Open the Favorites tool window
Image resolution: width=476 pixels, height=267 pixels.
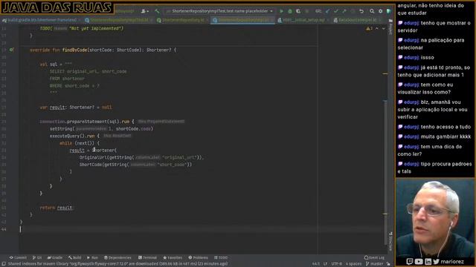[173, 257]
